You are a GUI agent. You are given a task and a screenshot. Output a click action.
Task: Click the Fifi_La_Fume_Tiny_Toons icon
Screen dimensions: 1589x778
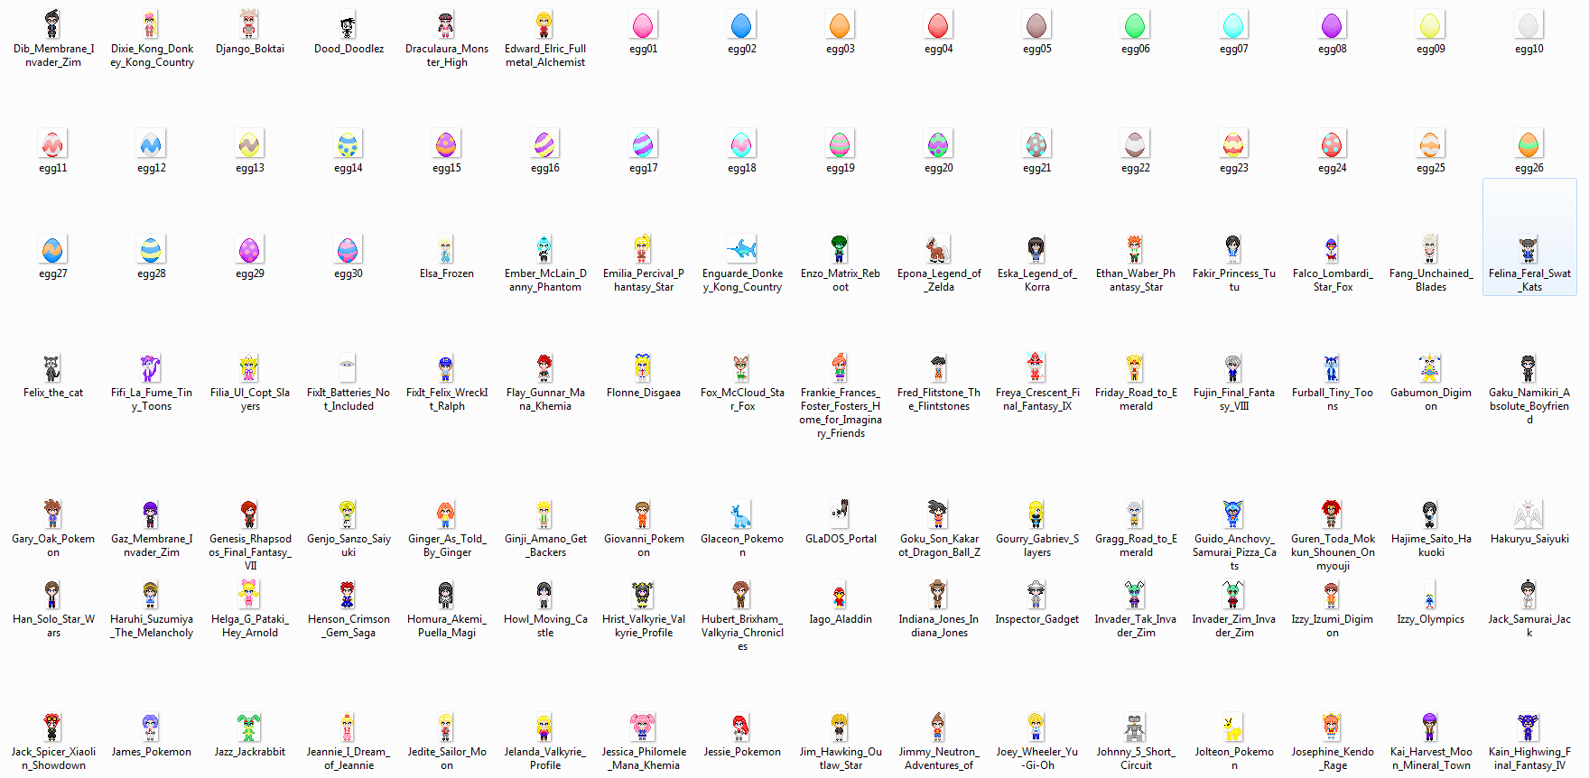[151, 368]
